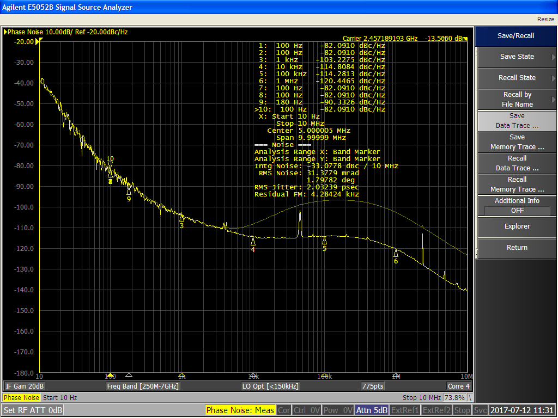Click the Agilent E5052B title bar

(279, 7)
